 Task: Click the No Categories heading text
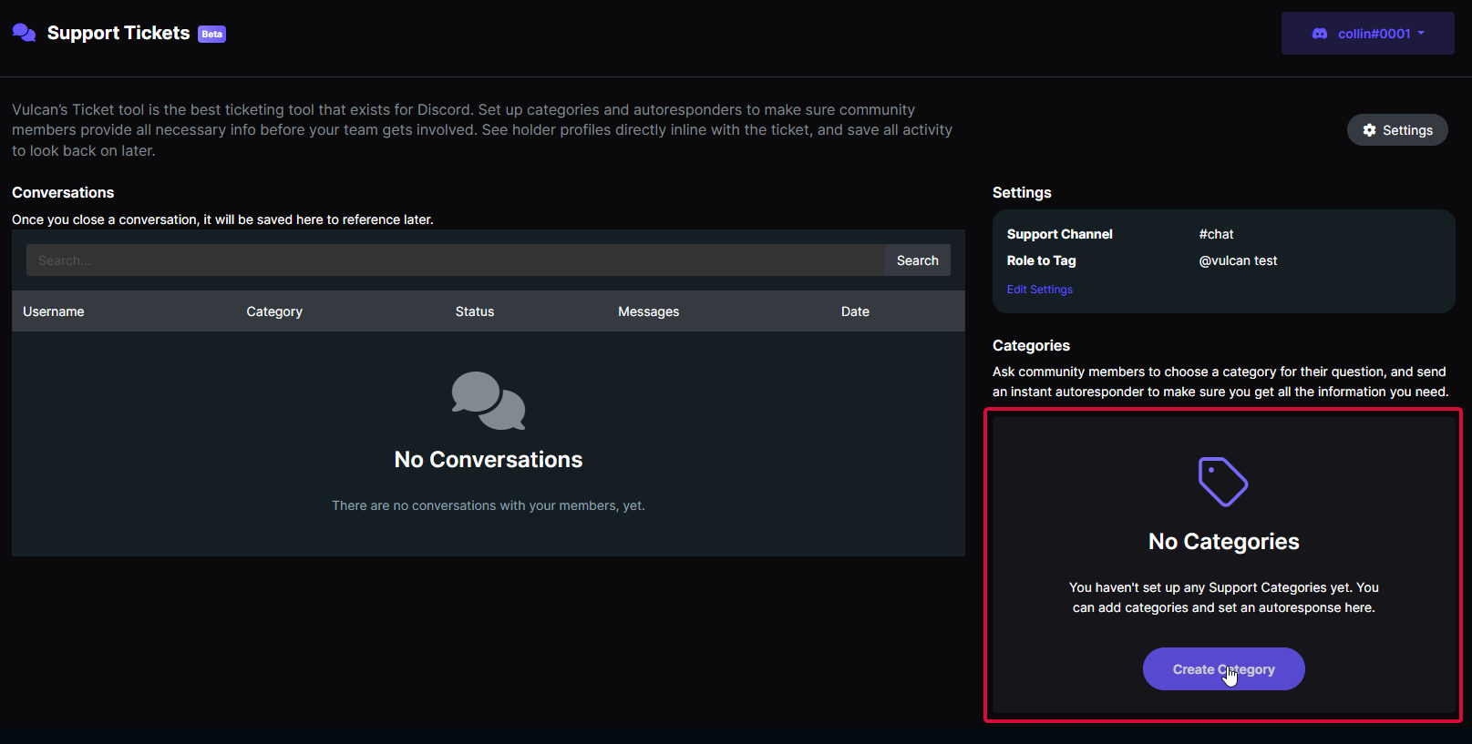1223,542
